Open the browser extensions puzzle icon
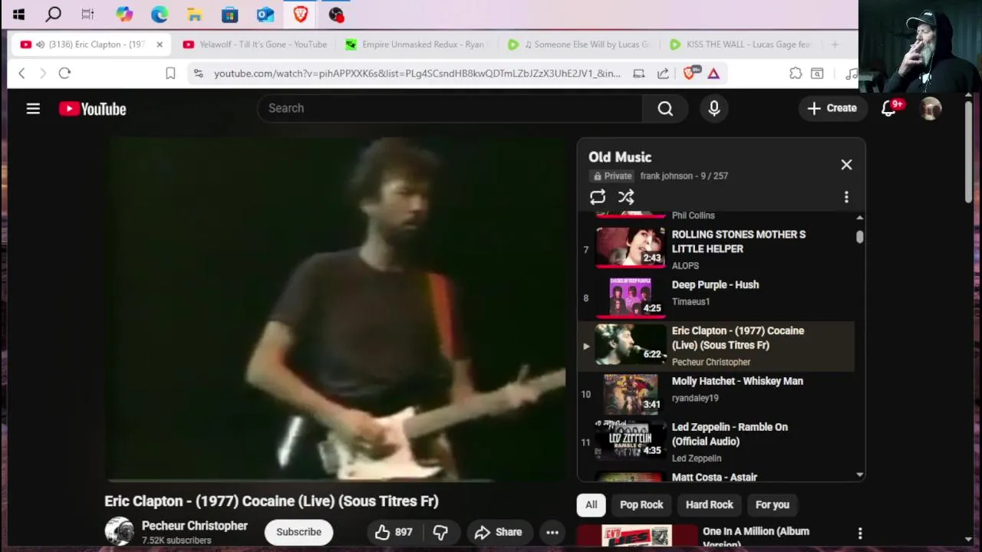The image size is (982, 552). point(796,74)
